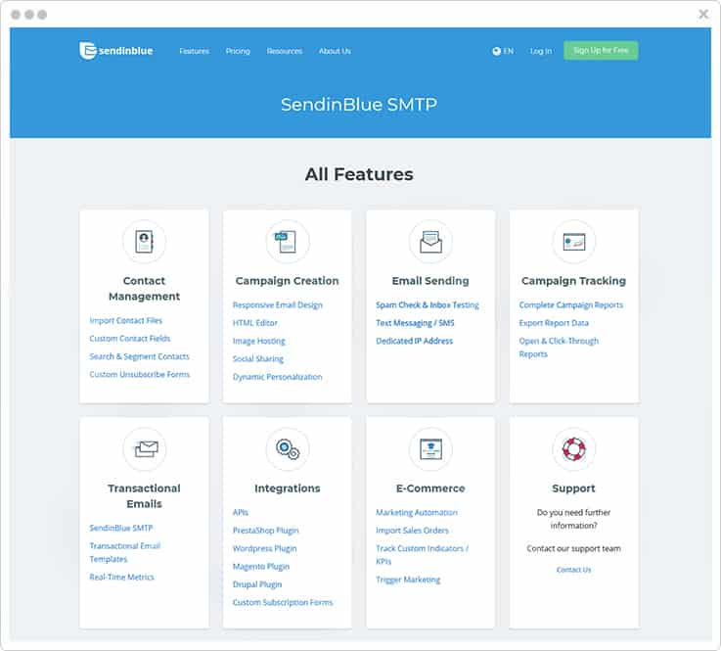The image size is (721, 651).
Task: Open the Magento Plugin link
Action: [261, 567]
